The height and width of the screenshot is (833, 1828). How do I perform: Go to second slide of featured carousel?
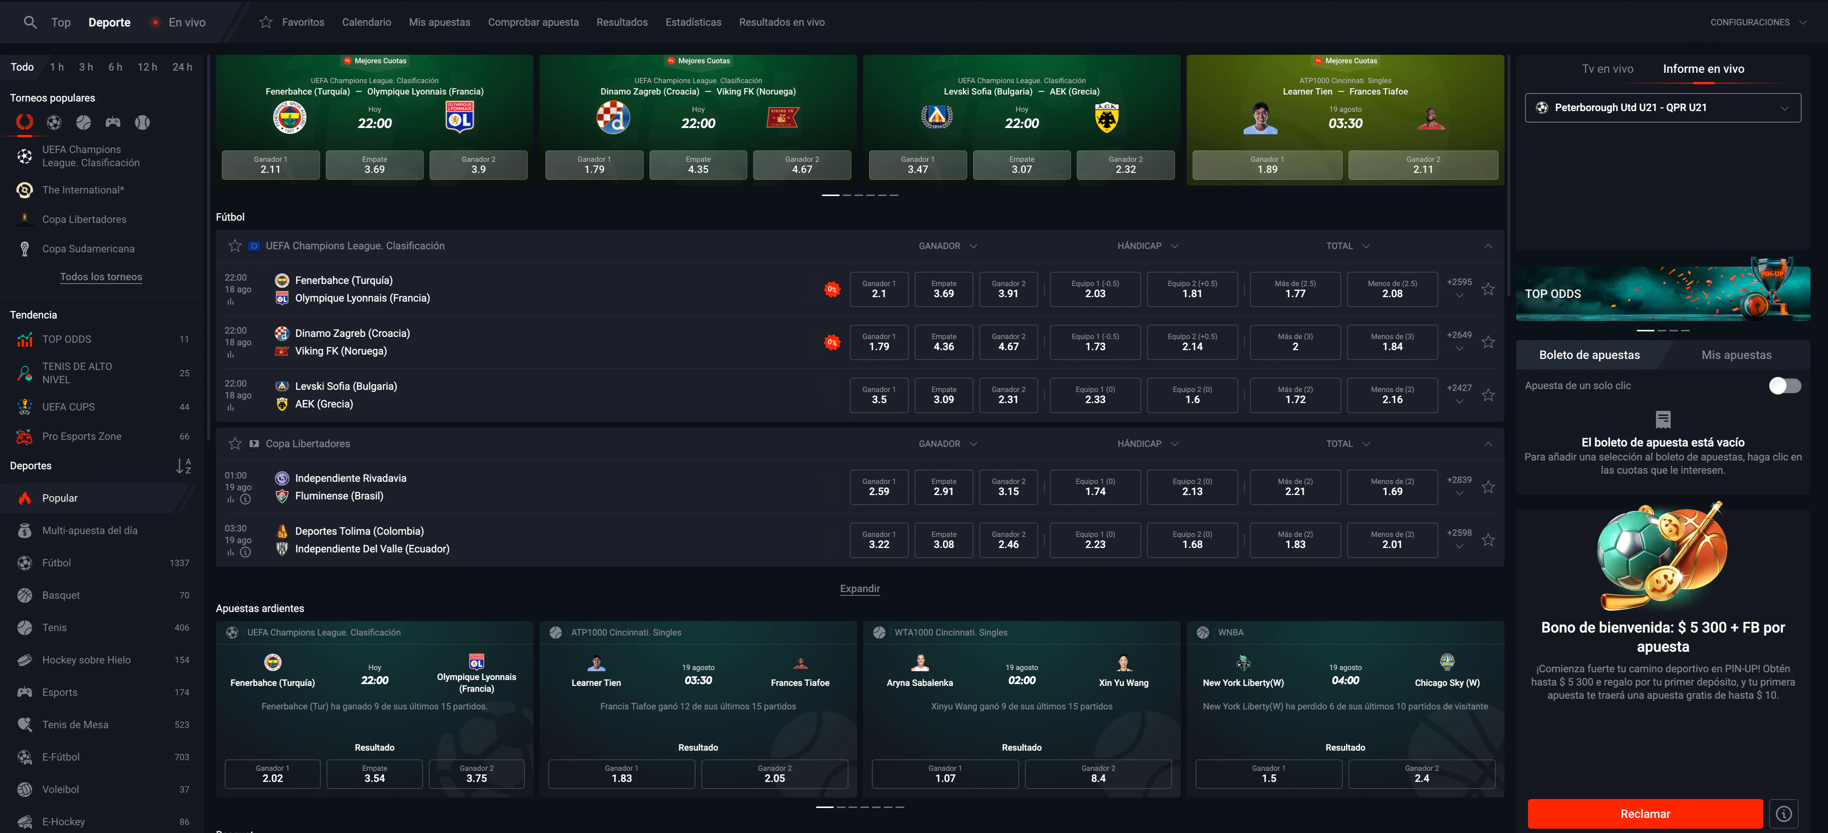847,195
